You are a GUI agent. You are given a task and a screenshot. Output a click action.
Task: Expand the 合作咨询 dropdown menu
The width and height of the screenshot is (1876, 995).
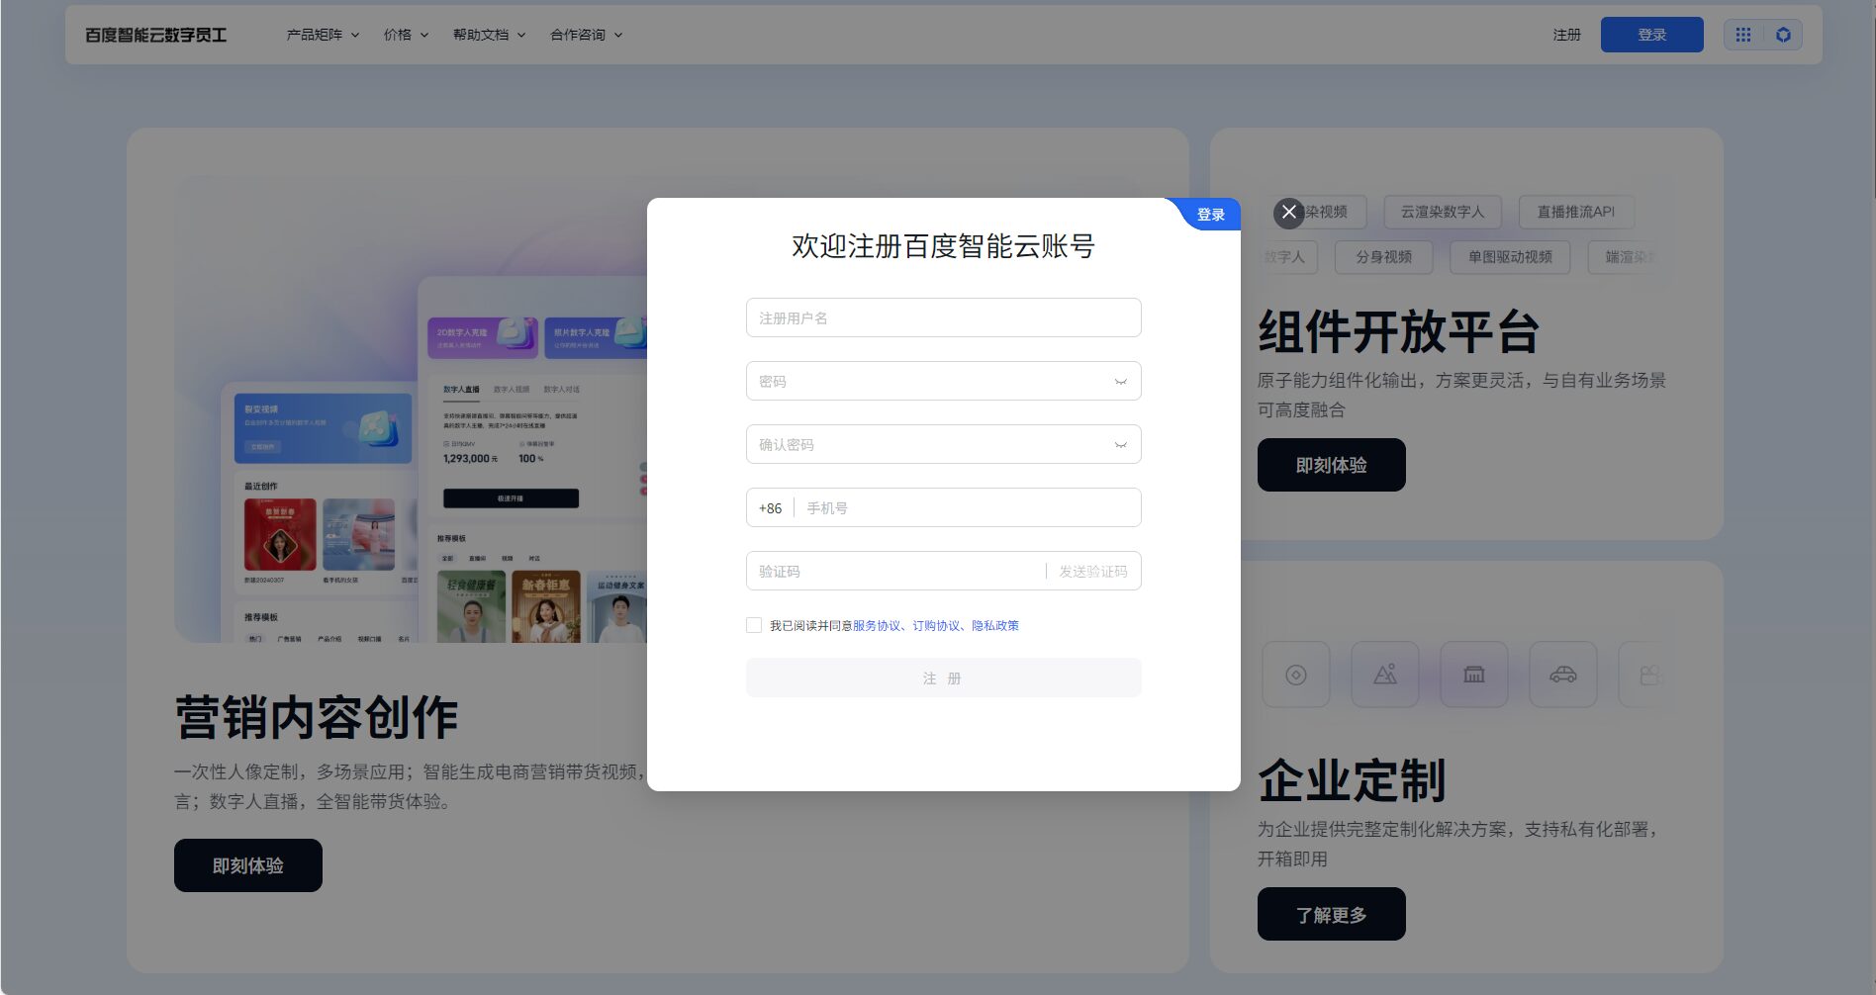point(586,35)
